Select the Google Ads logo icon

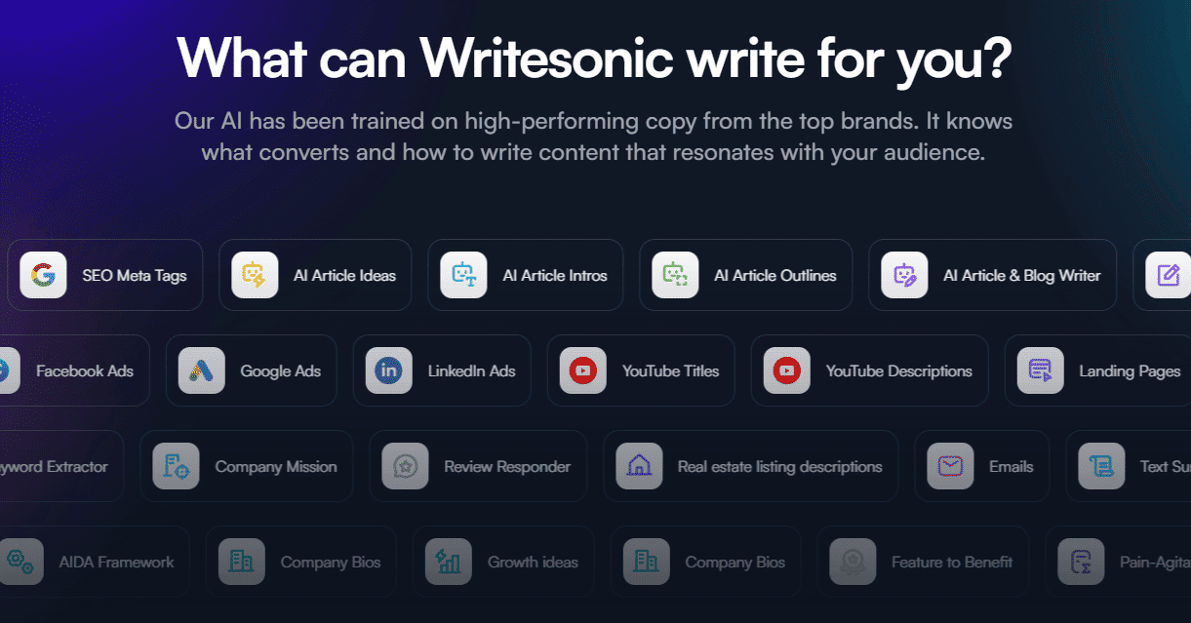point(201,370)
